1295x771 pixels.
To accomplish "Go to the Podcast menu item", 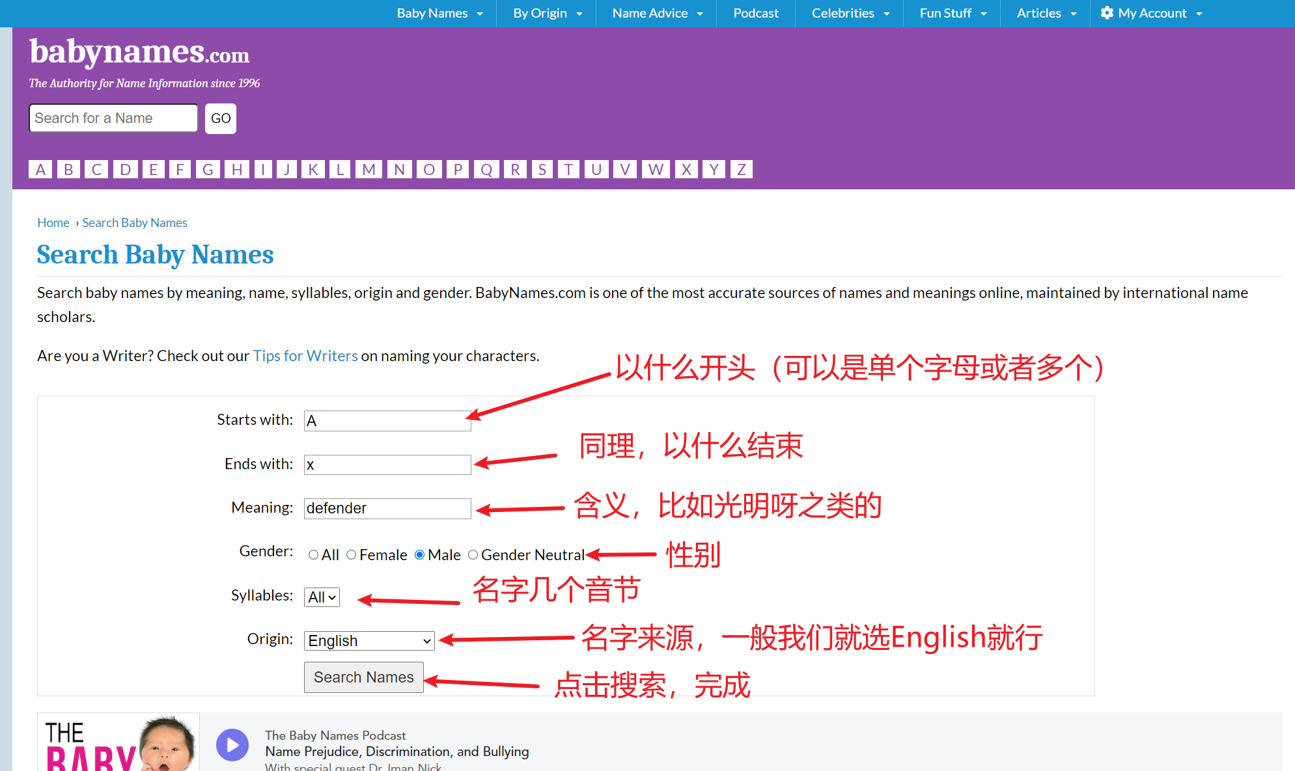I will [755, 13].
